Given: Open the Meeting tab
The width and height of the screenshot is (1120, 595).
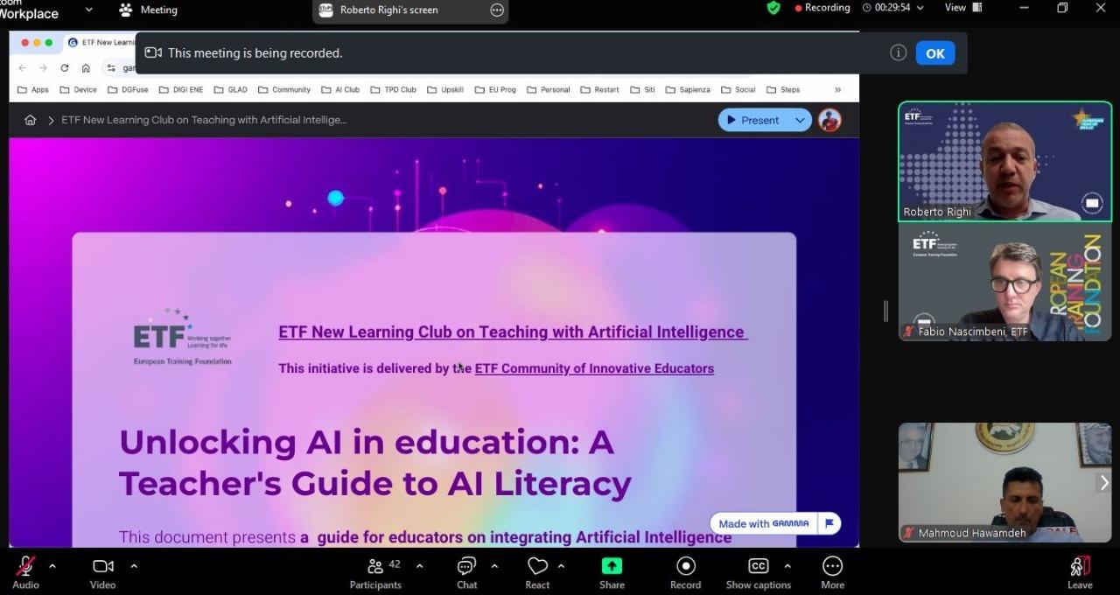Looking at the screenshot, I should pos(148,10).
